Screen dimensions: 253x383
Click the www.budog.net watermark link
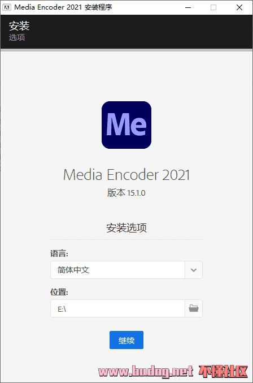(146, 372)
